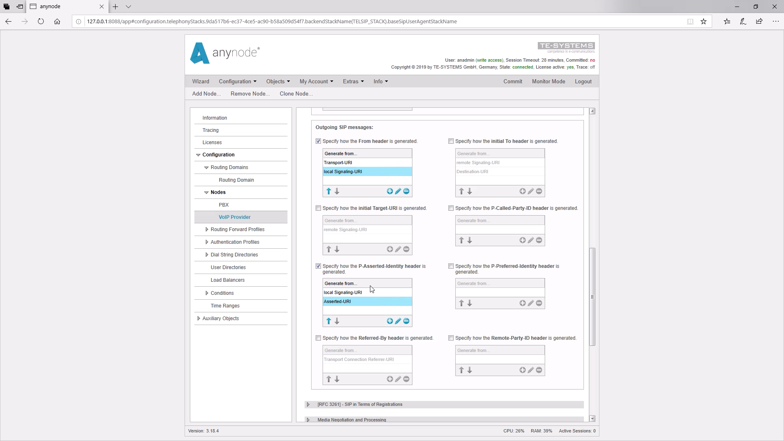This screenshot has height=441, width=784.
Task: Uncheck From header generation checkbox
Action: coord(318,141)
